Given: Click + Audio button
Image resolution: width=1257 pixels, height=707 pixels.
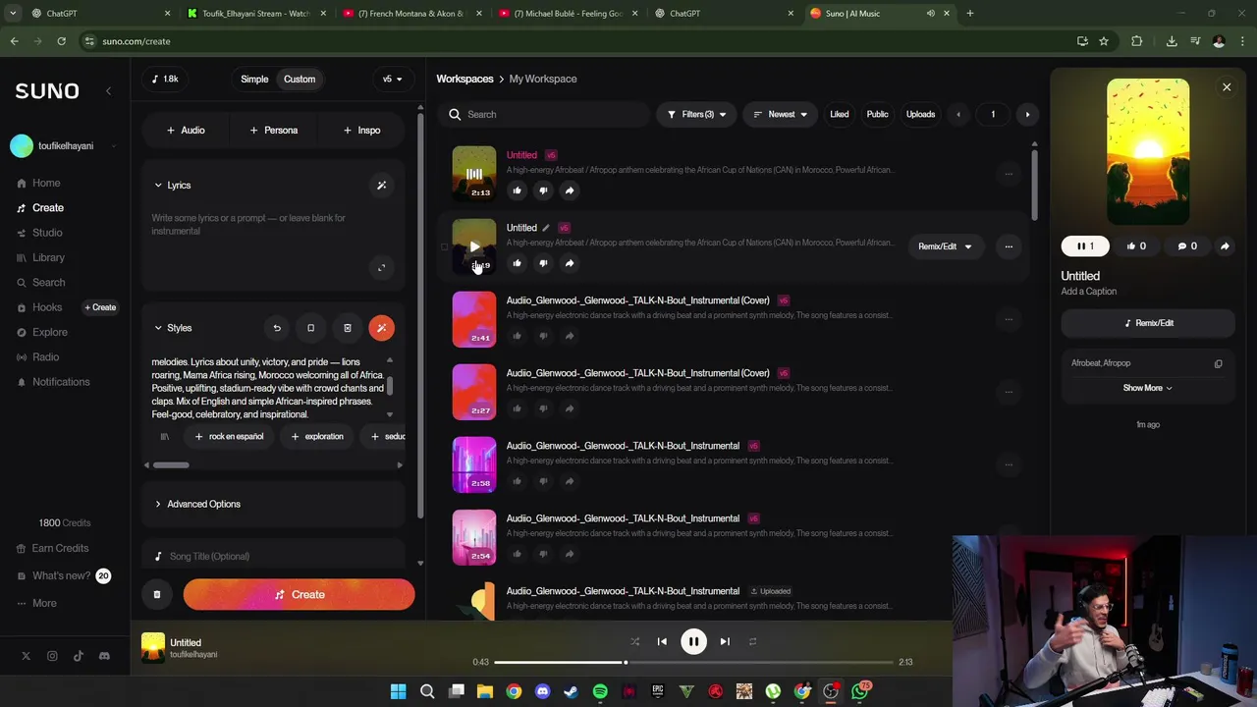Looking at the screenshot, I should [x=186, y=130].
